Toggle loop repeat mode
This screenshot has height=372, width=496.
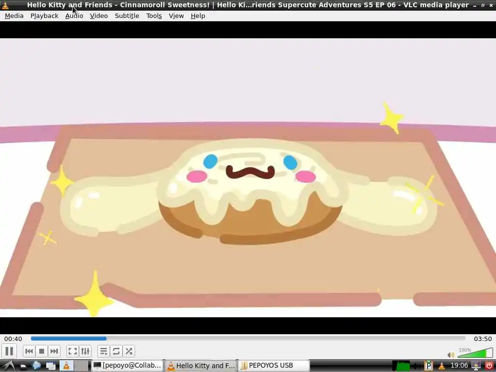(116, 351)
